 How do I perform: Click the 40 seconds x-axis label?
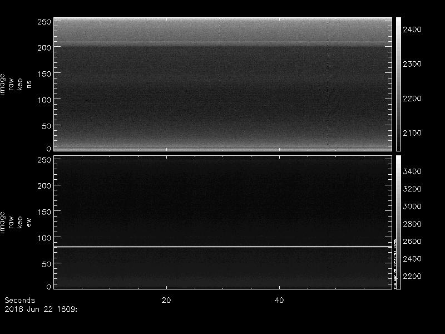pos(279,300)
